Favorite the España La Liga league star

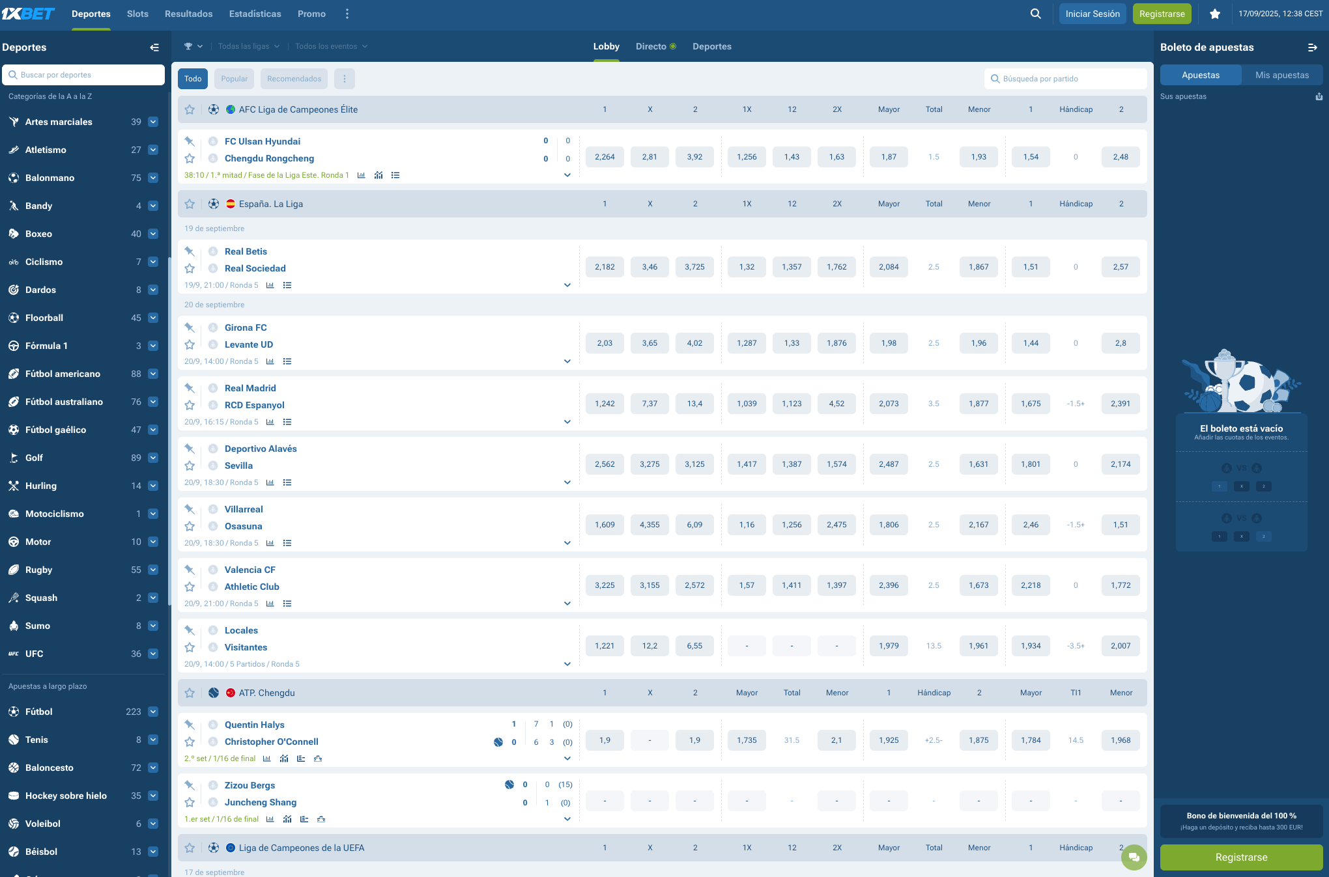(x=190, y=204)
